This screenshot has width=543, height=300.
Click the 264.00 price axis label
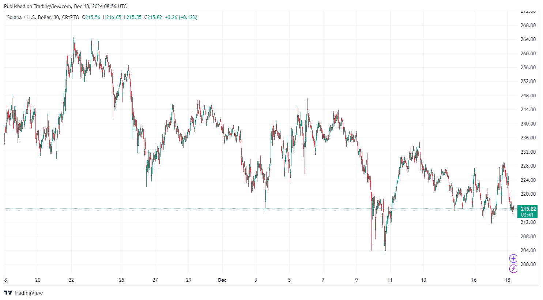pos(528,39)
